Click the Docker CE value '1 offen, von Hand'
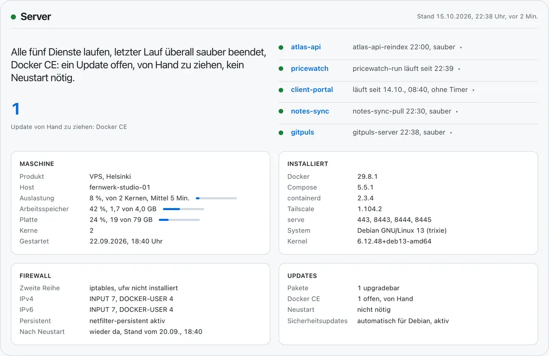Viewport: 549px width, 356px height. [x=385, y=299]
